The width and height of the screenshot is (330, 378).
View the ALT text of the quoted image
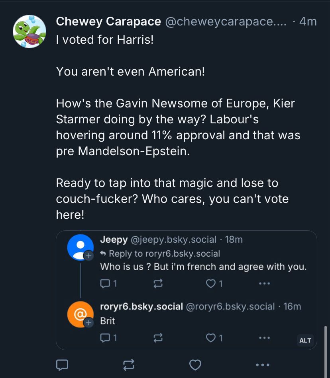pyautogui.click(x=305, y=341)
